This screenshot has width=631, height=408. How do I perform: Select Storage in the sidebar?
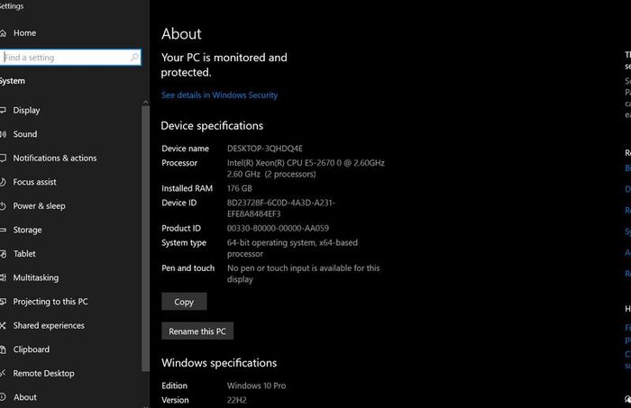tap(27, 230)
